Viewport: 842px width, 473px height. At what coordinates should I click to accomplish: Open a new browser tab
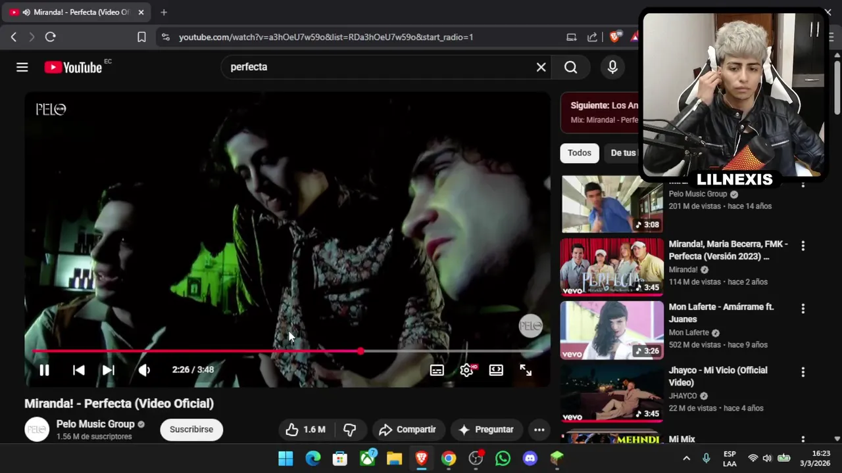point(164,12)
